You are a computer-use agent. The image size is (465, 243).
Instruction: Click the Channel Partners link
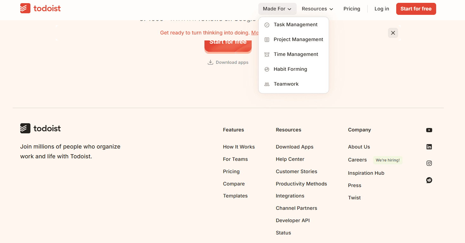coord(296,208)
